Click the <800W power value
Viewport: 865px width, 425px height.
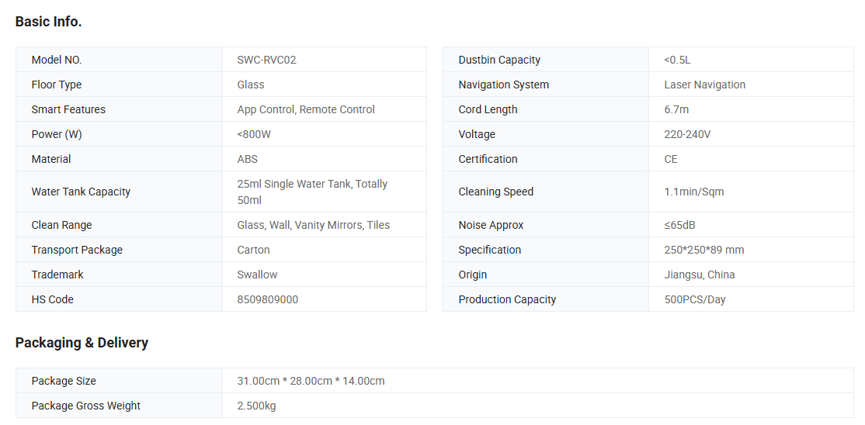(x=254, y=134)
